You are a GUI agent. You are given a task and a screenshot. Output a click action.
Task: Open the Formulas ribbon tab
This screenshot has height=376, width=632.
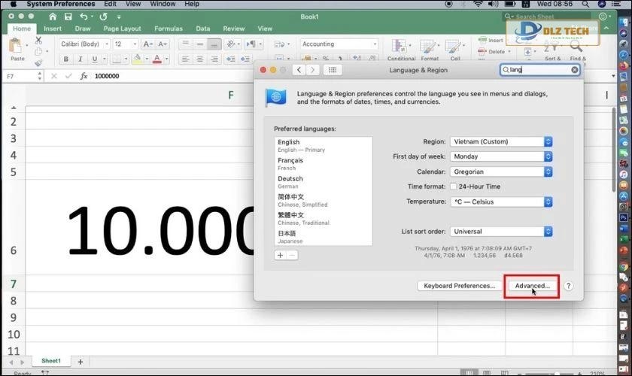(x=169, y=29)
